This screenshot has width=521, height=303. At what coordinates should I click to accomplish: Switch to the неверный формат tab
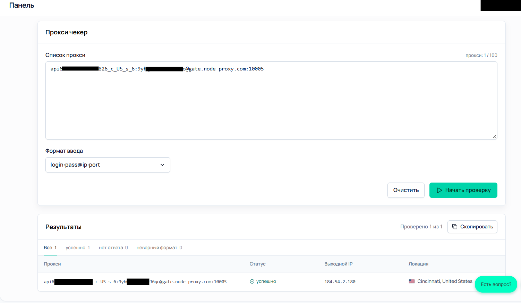[x=159, y=247]
